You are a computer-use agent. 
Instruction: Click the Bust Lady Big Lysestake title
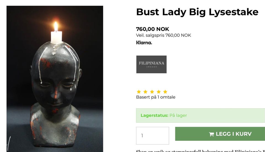197,12
